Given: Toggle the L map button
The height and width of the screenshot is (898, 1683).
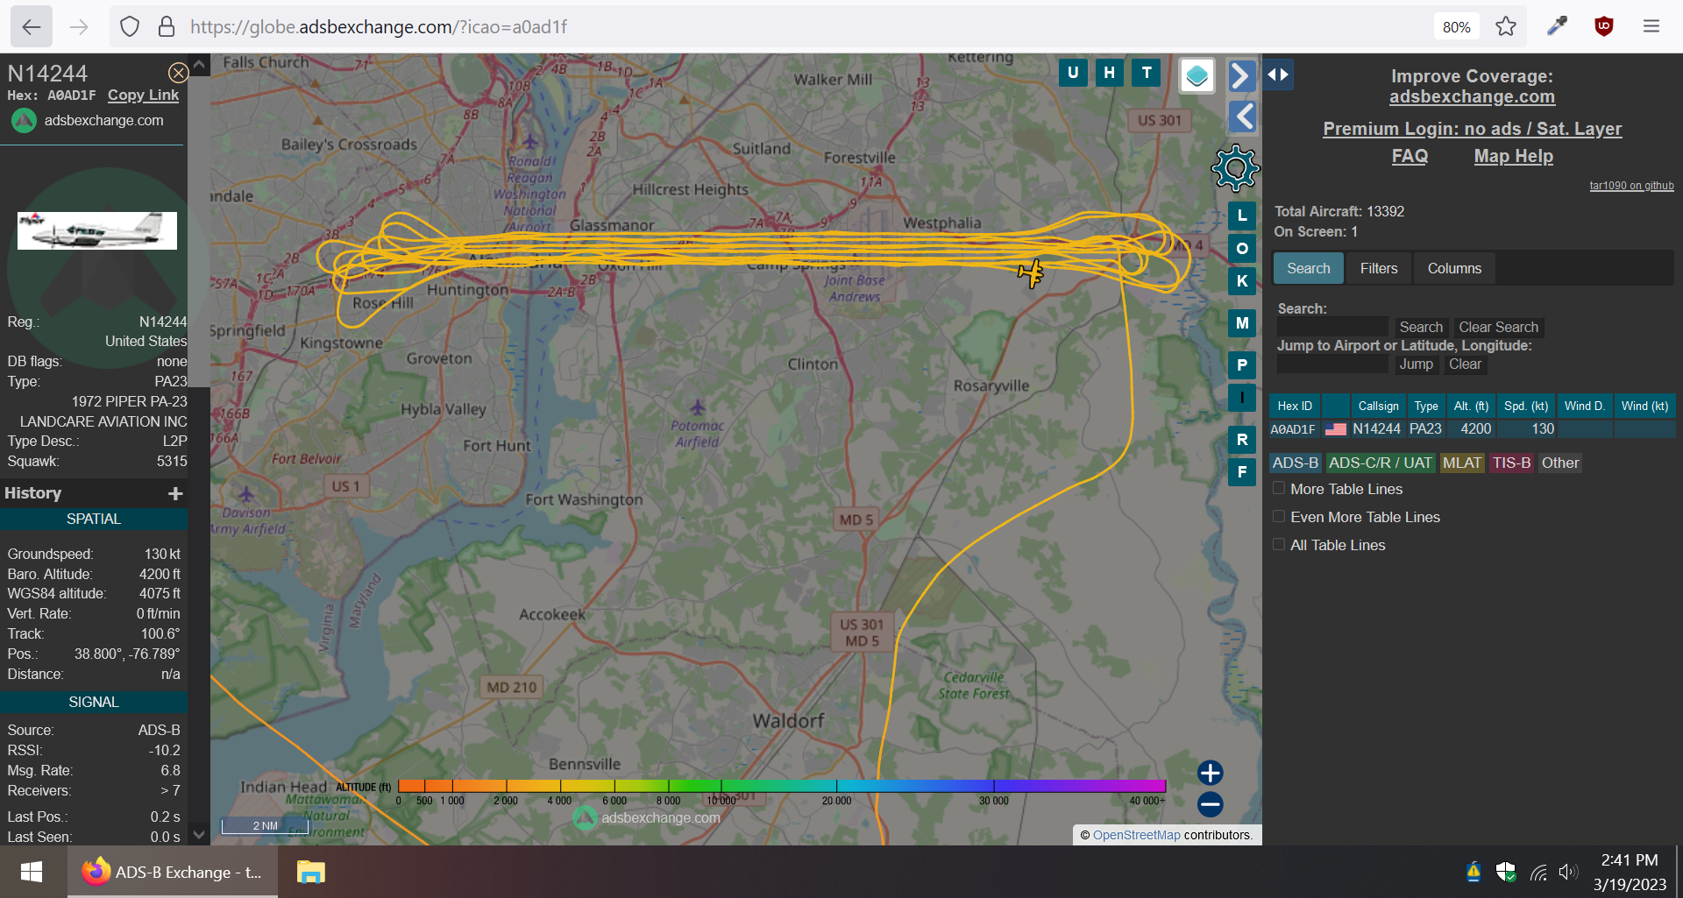Looking at the screenshot, I should pos(1242,216).
